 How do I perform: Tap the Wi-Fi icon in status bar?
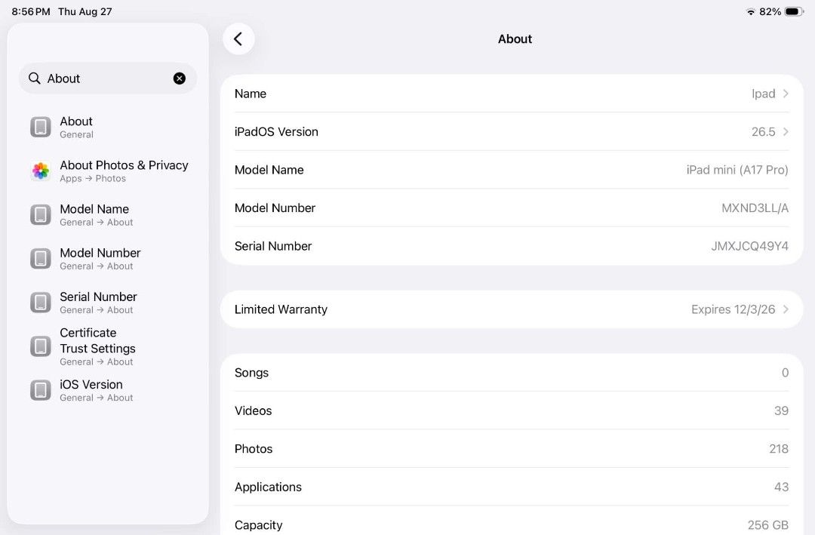click(x=751, y=11)
